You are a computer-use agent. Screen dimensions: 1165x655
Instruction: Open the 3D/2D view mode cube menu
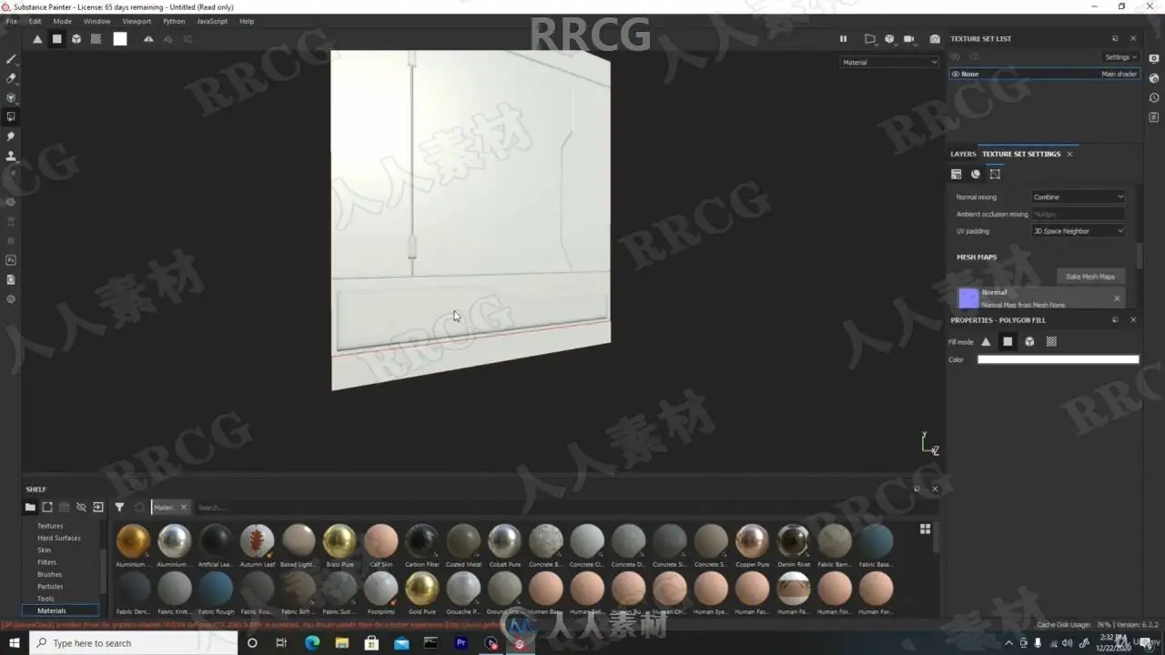(x=890, y=39)
